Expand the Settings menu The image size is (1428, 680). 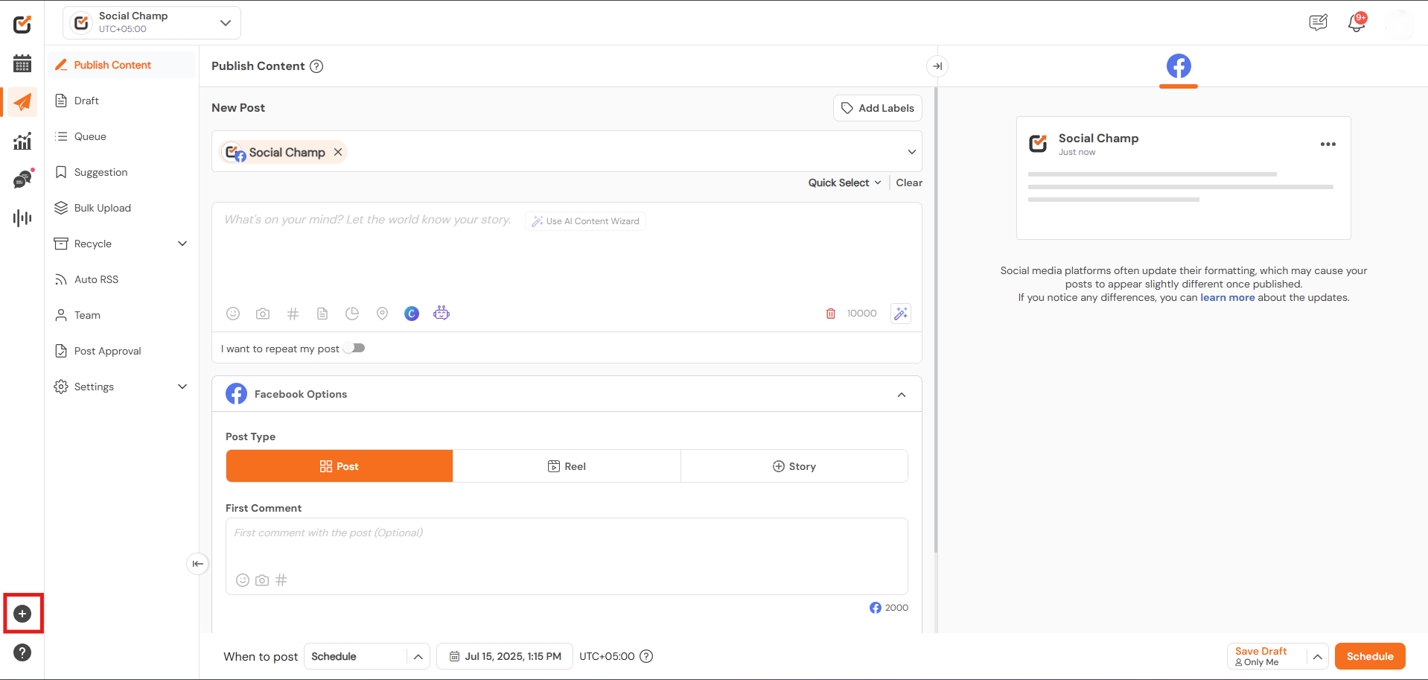182,387
